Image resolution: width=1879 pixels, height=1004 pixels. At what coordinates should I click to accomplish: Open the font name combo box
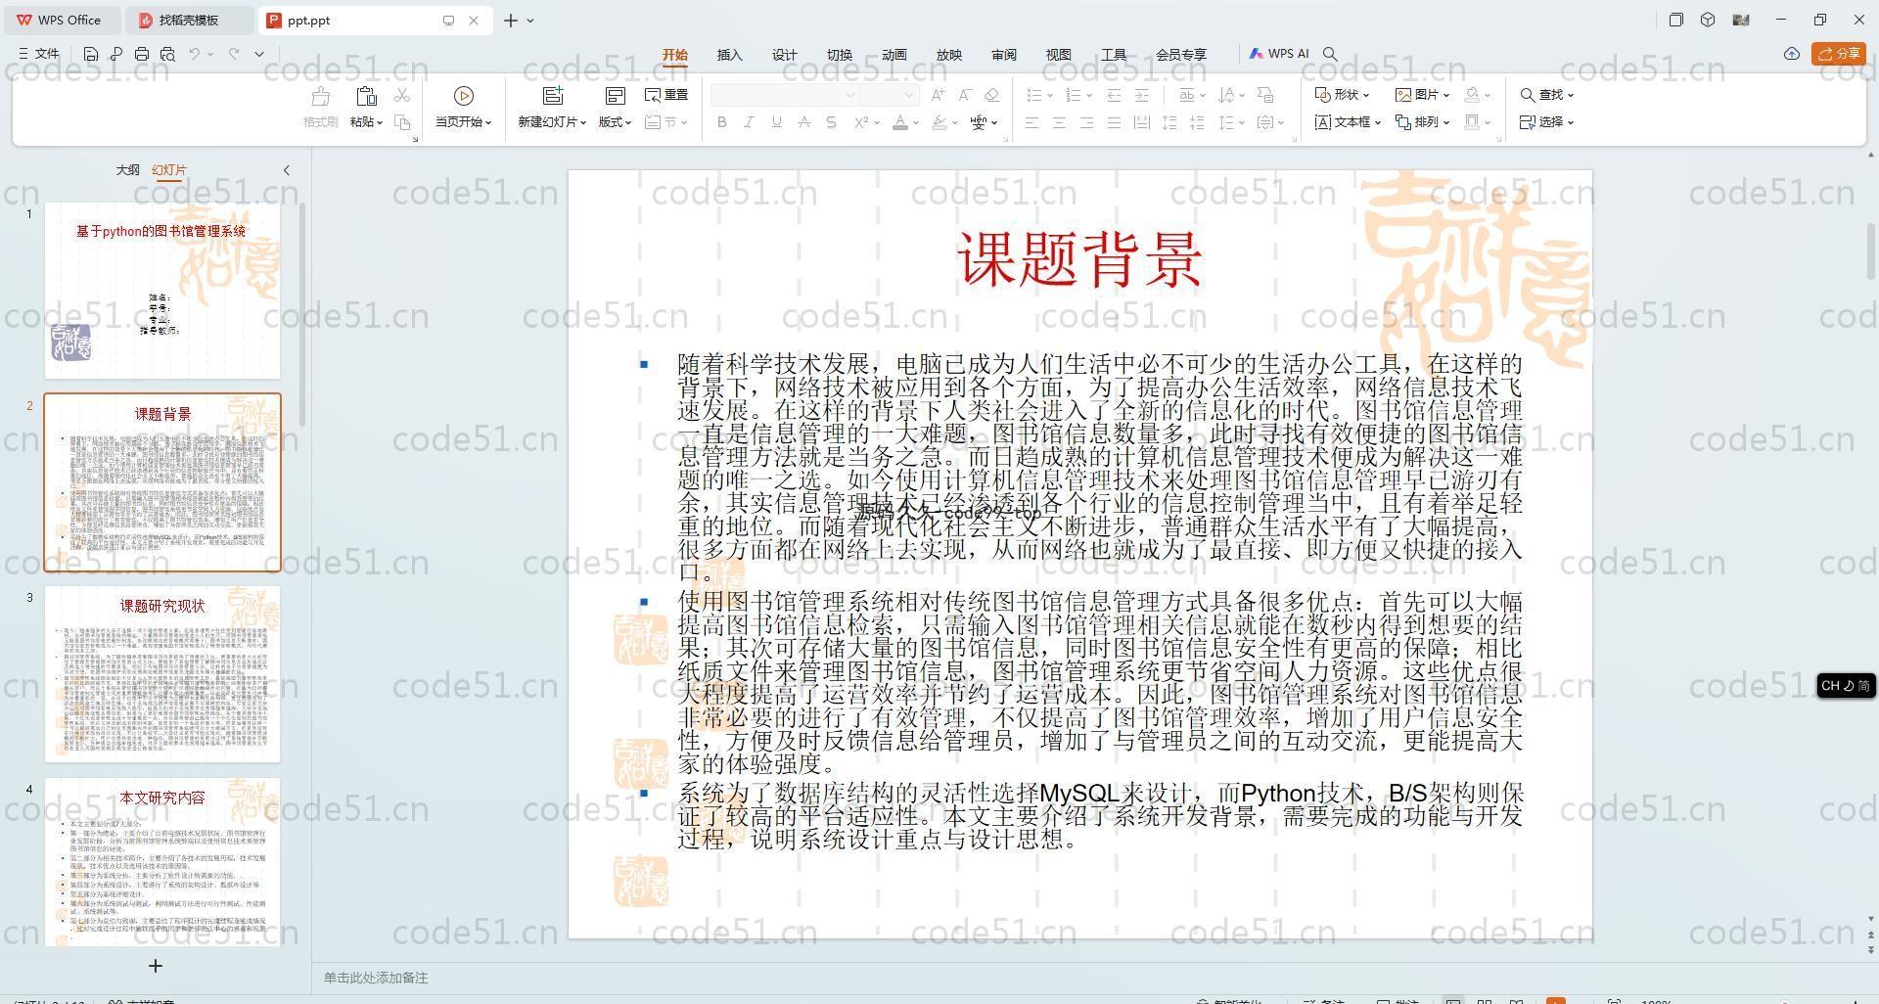click(x=785, y=95)
